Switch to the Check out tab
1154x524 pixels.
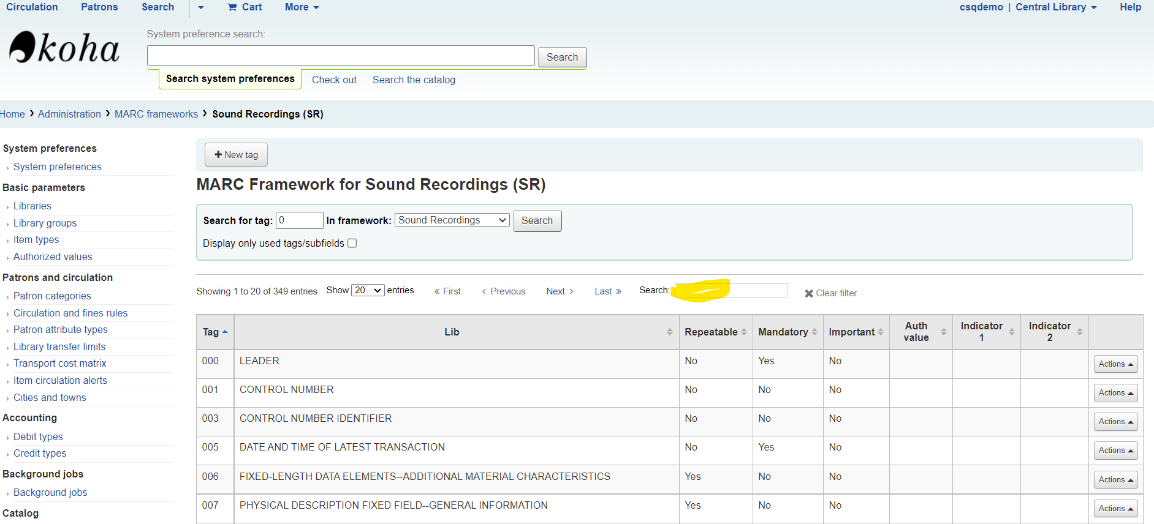tap(334, 80)
